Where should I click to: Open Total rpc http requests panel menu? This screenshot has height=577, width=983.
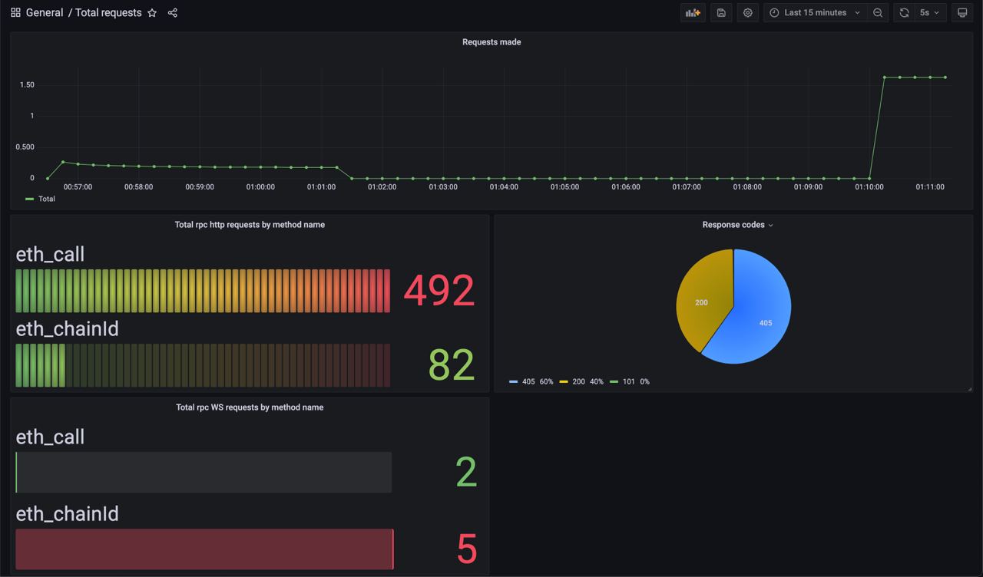coord(250,225)
